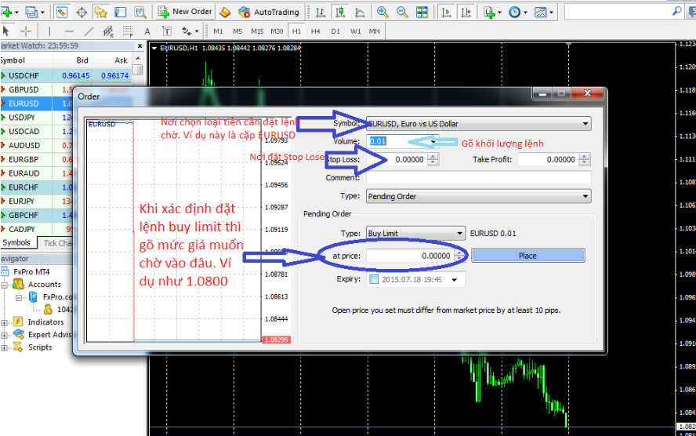Expand the Buy Limit type dropdown

click(459, 234)
